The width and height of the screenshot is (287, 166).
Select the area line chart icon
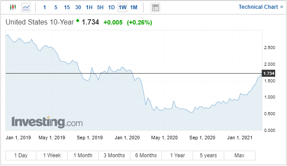click(26, 8)
